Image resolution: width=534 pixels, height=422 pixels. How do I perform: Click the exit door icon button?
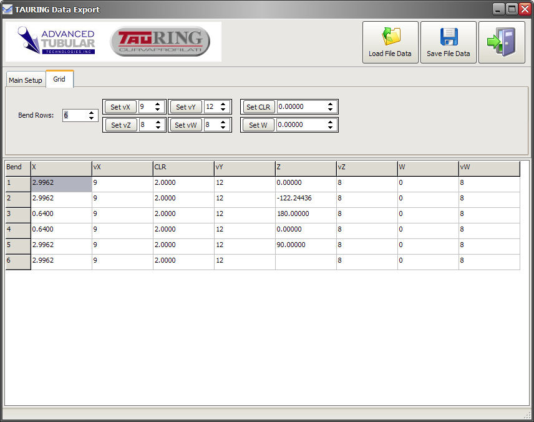[501, 42]
